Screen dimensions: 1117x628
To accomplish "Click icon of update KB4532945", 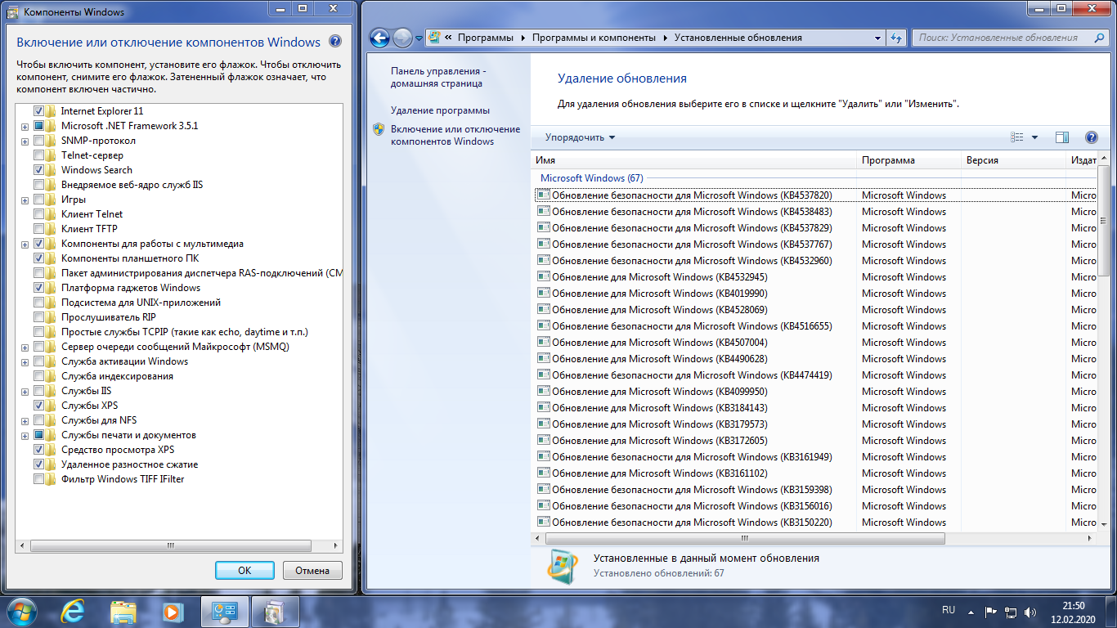I will pyautogui.click(x=544, y=276).
